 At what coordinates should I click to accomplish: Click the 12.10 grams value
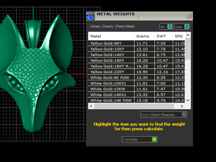[142, 49]
